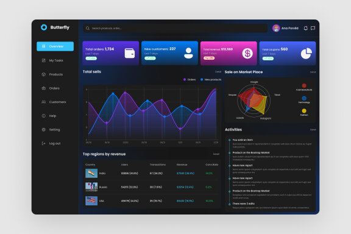Click the Revenue column header

click(182, 165)
